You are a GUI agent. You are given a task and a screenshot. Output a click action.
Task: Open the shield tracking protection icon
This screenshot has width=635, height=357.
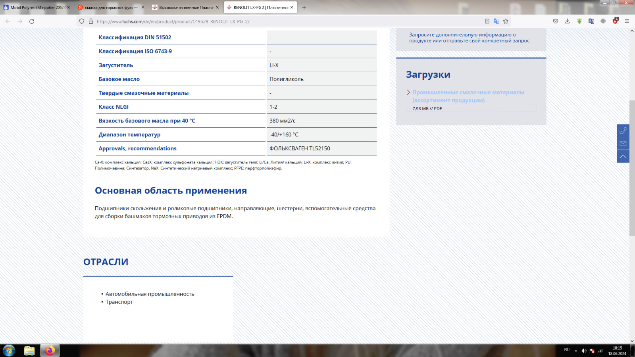pyautogui.click(x=82, y=21)
